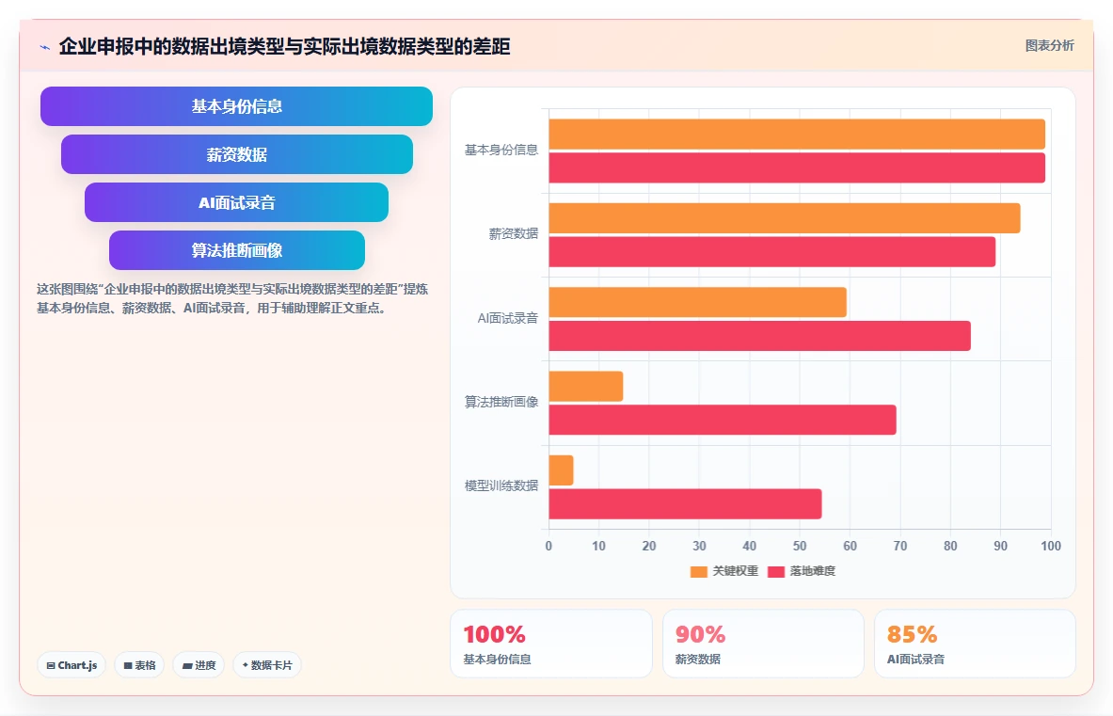Viewport: 1113px width, 716px height.
Task: Click the small lightning icon beside the title
Action: click(45, 48)
